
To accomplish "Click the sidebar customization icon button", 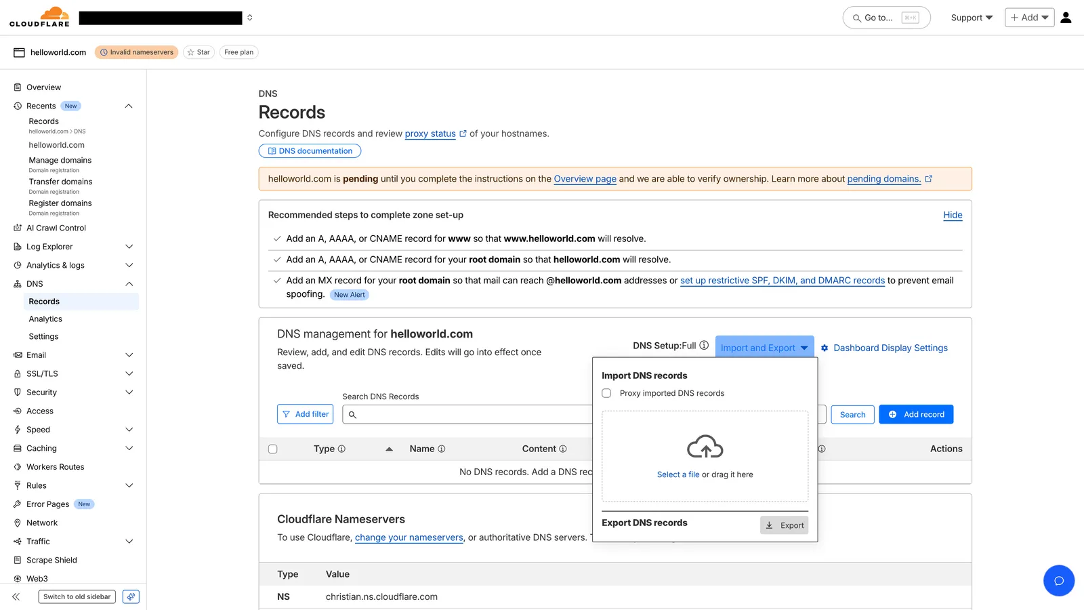I will [x=131, y=596].
